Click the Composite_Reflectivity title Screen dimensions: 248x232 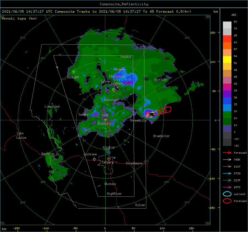click(124, 4)
